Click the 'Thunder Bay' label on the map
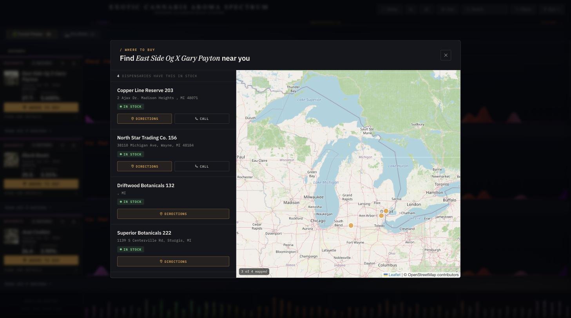Viewport: 571px width, 318px height. tap(293, 89)
